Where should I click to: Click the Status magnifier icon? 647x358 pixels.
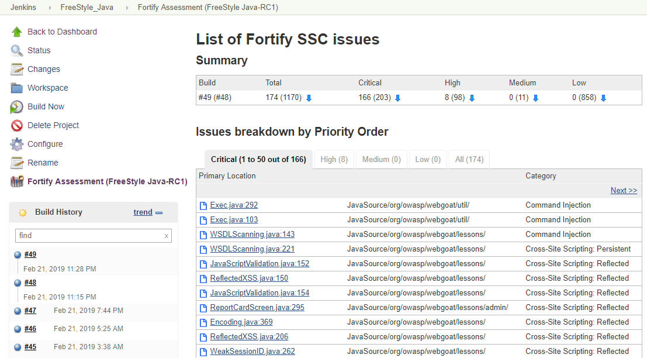17,50
